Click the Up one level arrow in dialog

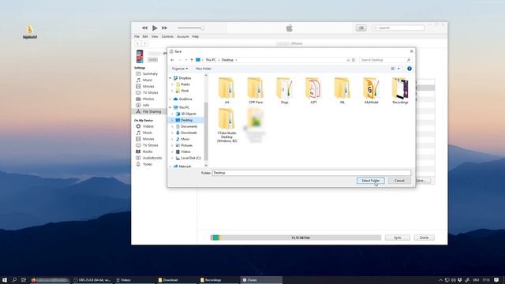(192, 60)
